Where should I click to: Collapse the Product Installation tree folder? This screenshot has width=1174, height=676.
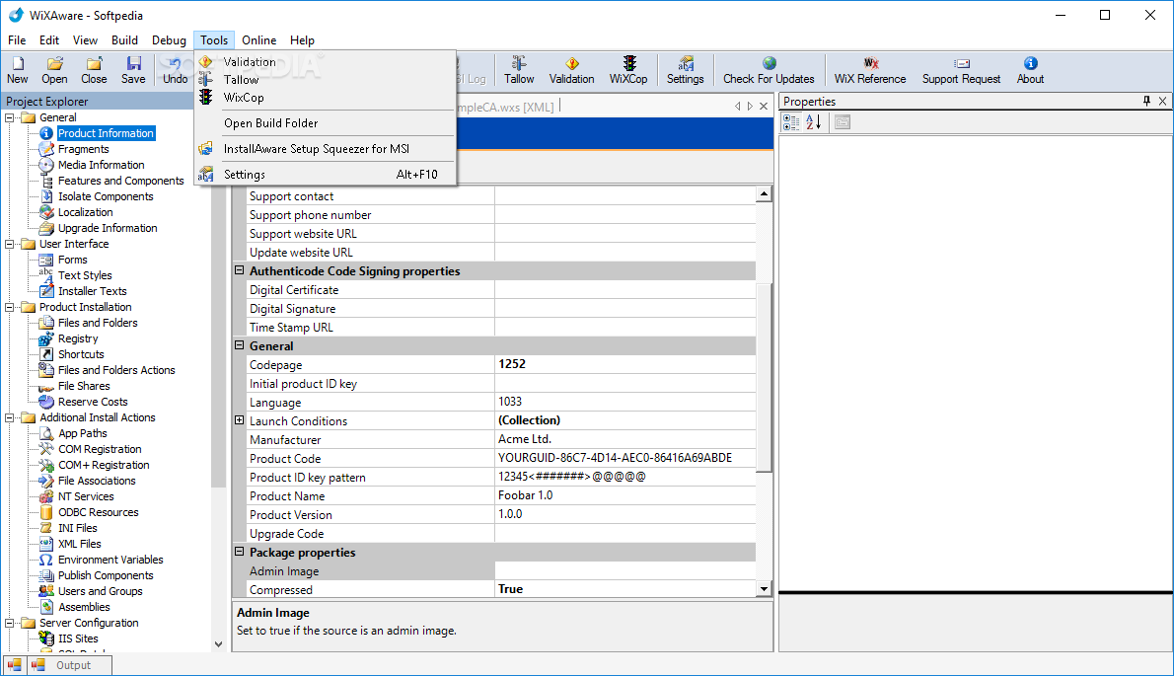coord(10,307)
